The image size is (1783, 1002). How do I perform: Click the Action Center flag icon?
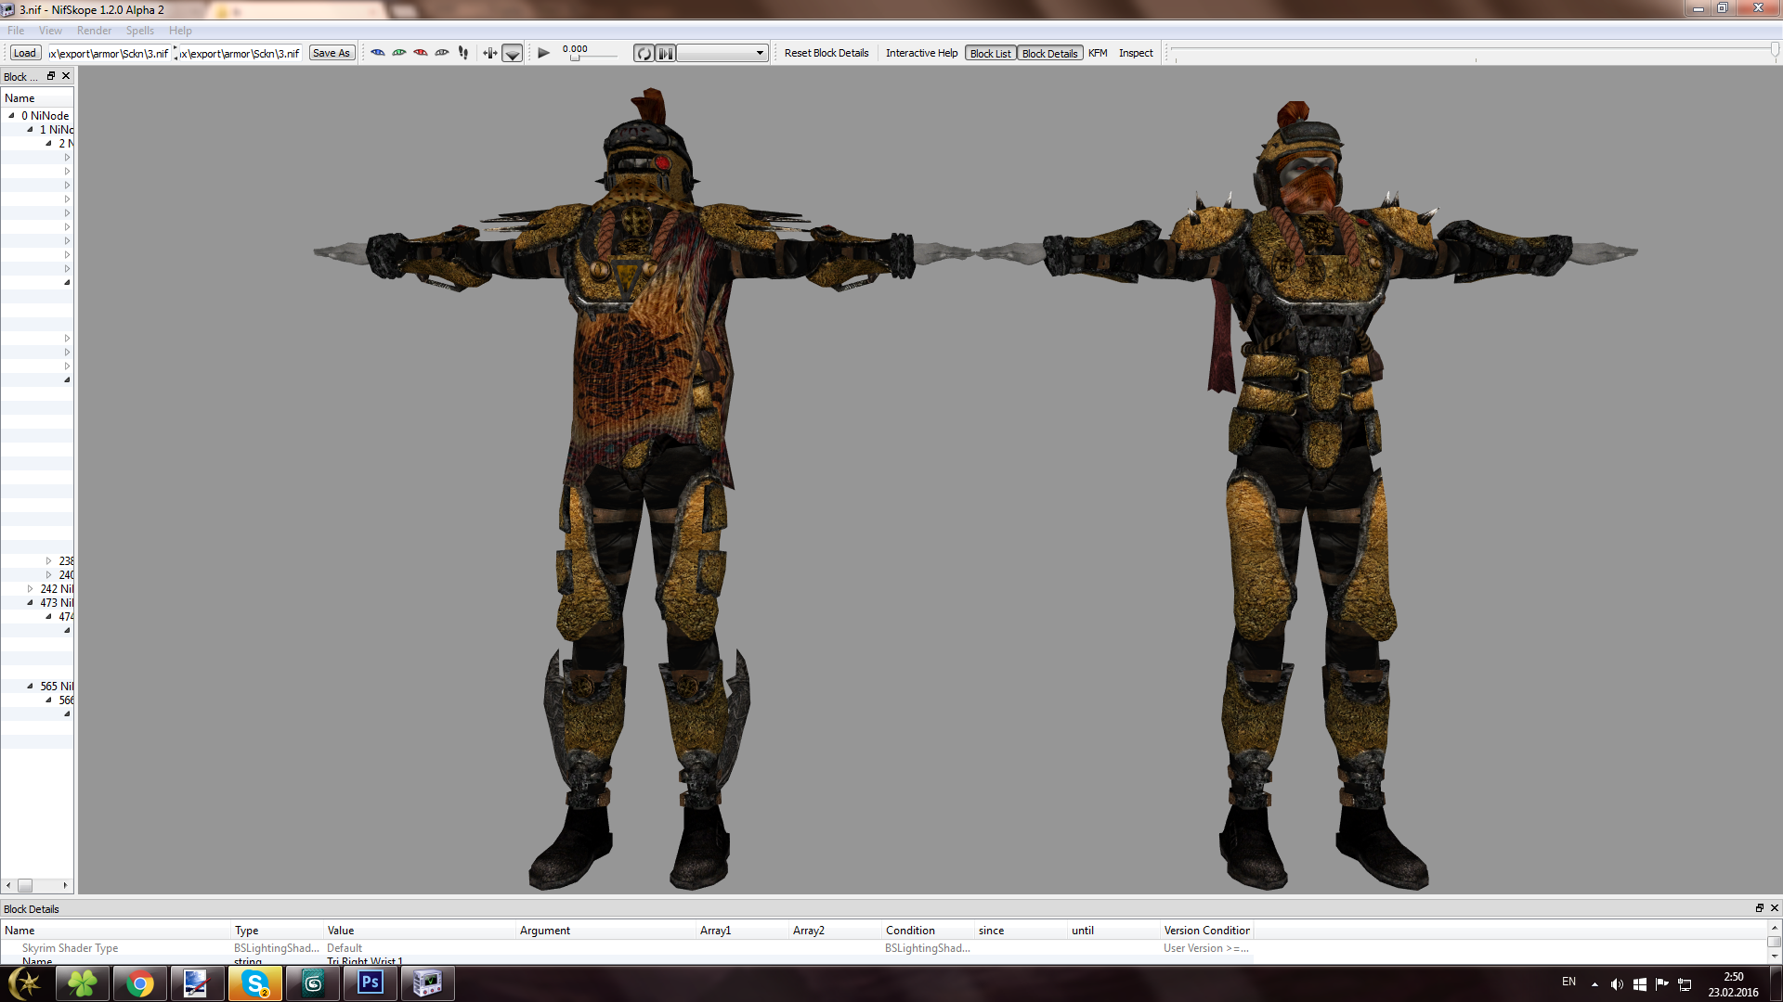point(1661,984)
